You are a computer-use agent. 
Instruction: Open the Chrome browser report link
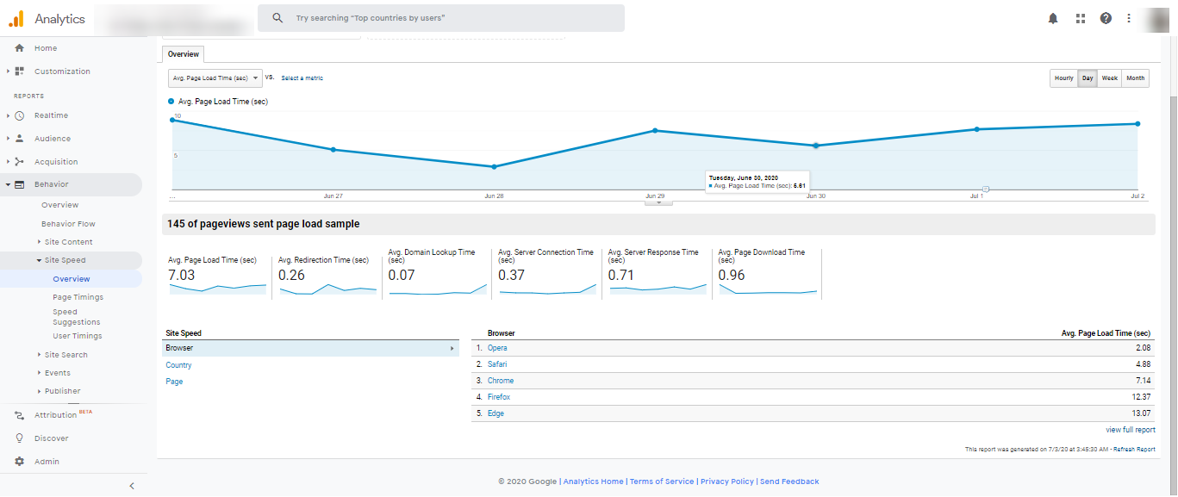(x=501, y=380)
